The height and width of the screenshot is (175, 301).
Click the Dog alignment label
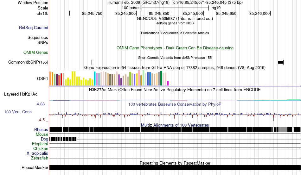[44, 139]
